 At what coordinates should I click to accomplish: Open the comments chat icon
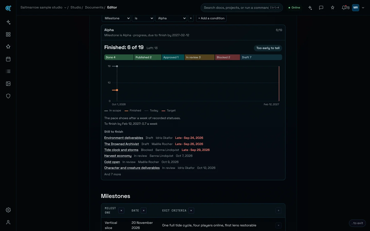321,8
